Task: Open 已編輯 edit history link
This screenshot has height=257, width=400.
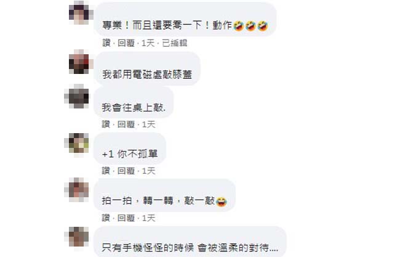Action: 175,43
